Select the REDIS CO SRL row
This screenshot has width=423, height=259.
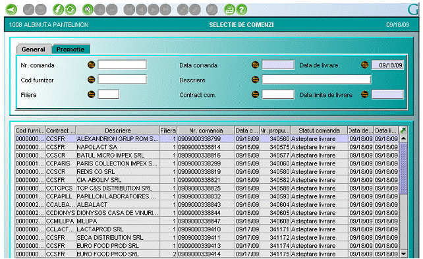point(207,171)
